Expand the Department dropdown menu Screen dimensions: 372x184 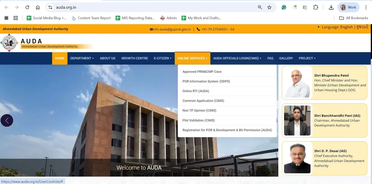click(x=82, y=58)
